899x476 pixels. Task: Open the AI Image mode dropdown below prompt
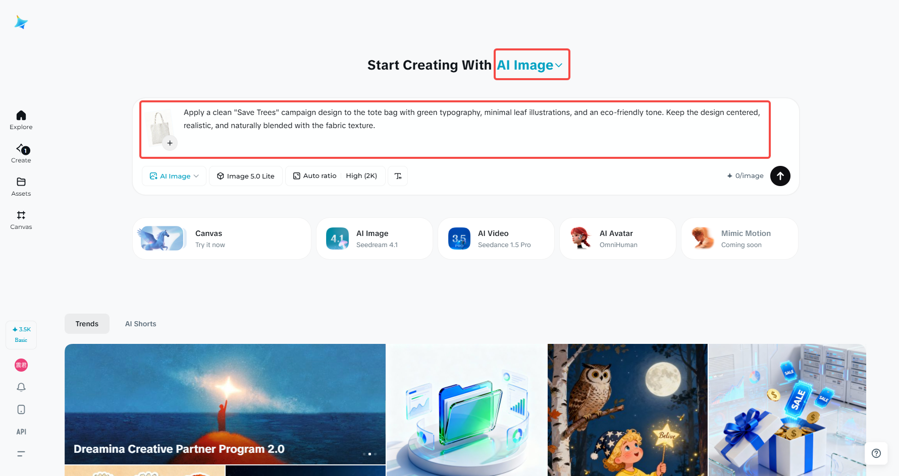pos(174,176)
